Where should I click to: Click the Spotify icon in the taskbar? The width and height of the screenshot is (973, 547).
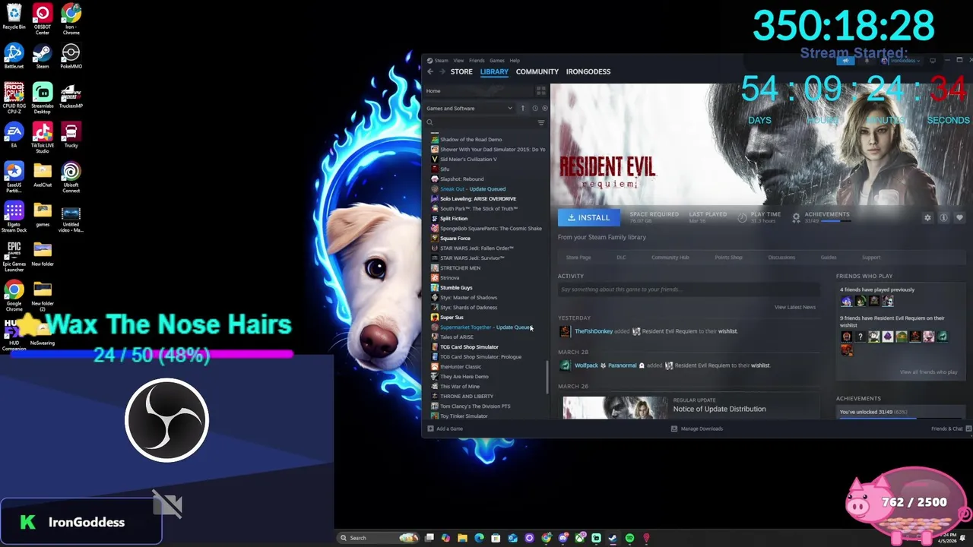point(629,538)
